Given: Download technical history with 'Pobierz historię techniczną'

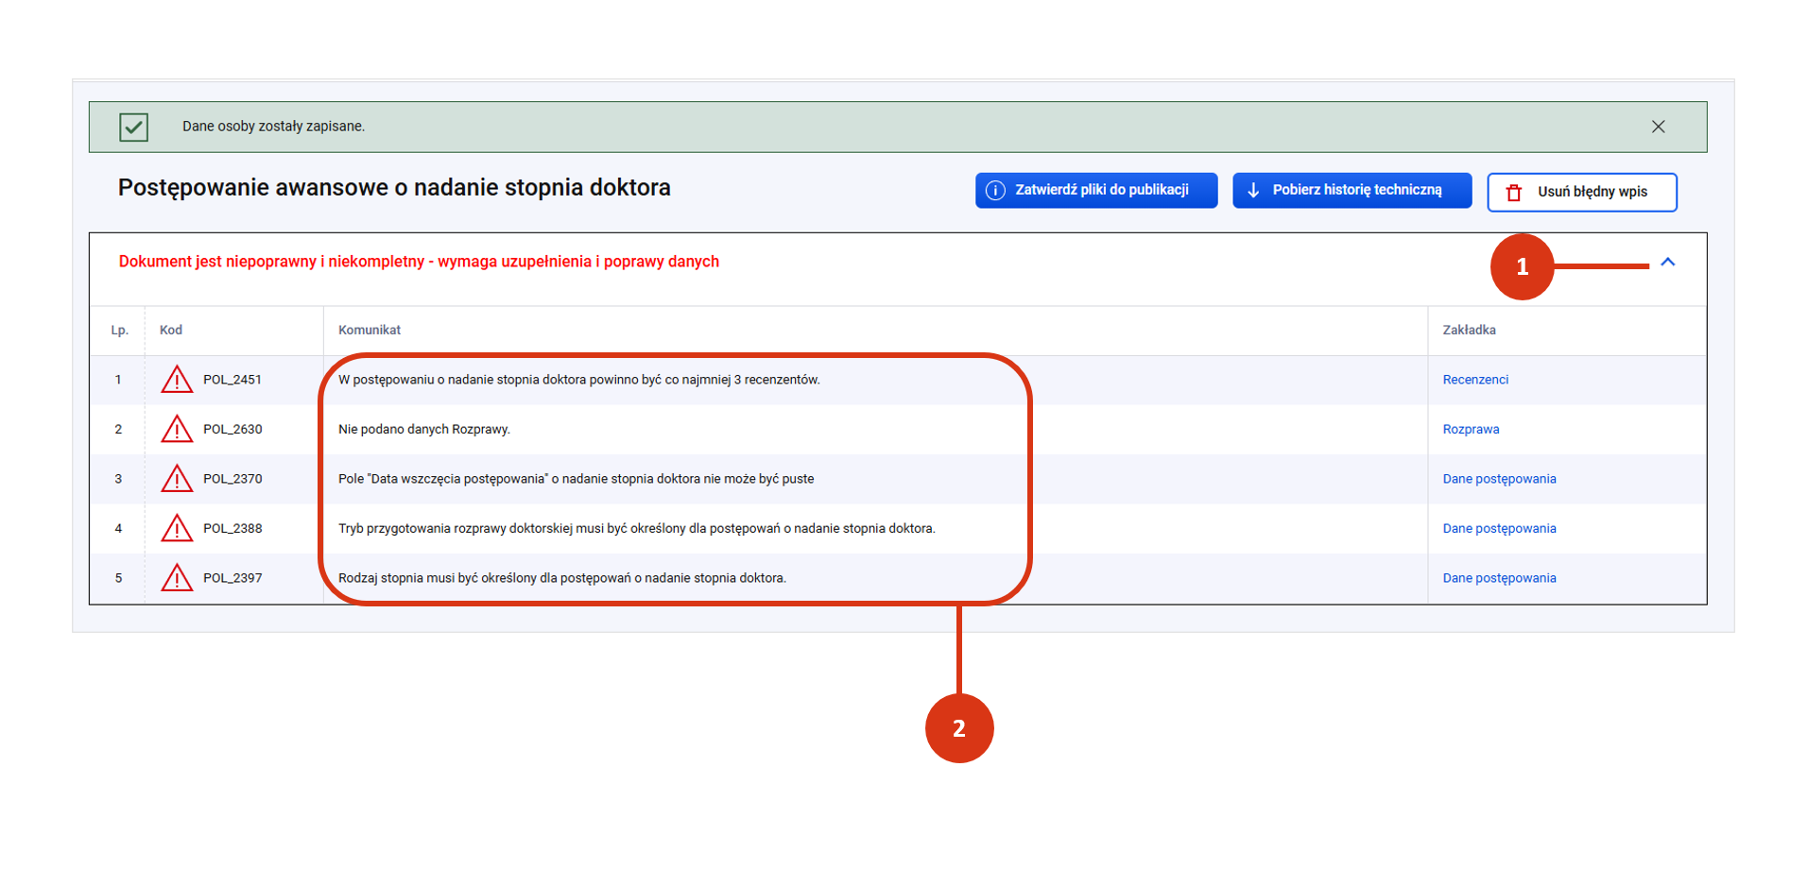Looking at the screenshot, I should click(1352, 191).
